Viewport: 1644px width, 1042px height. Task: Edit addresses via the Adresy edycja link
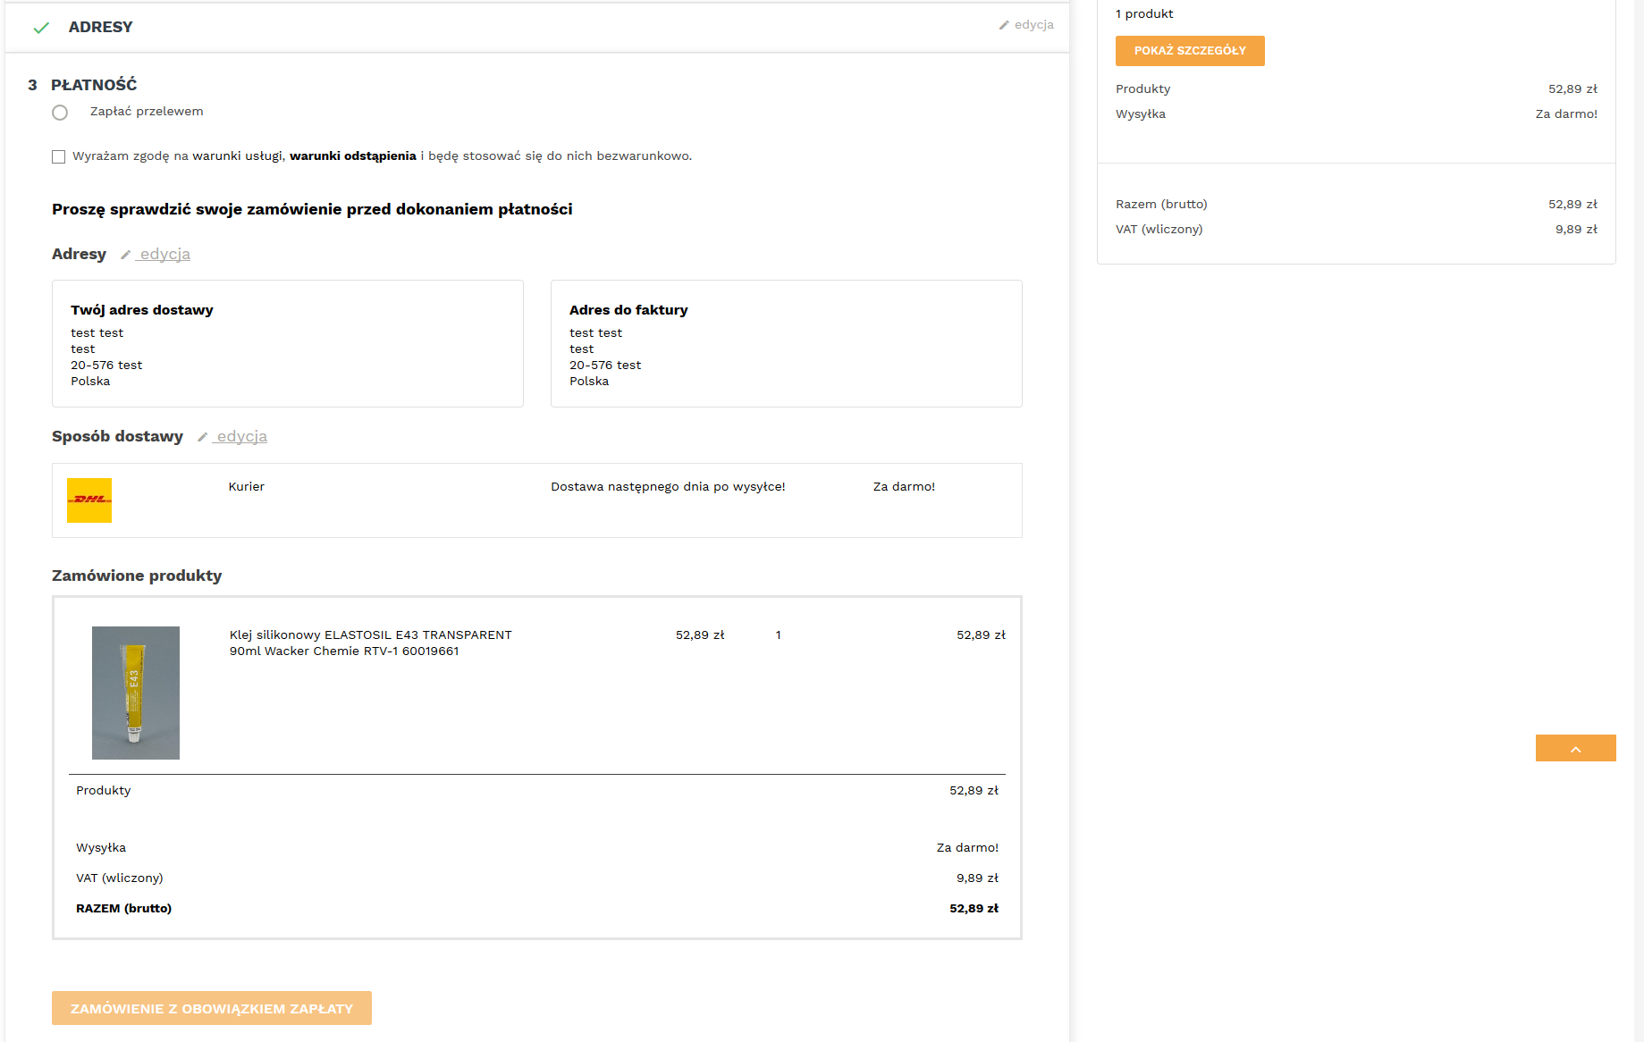click(164, 254)
